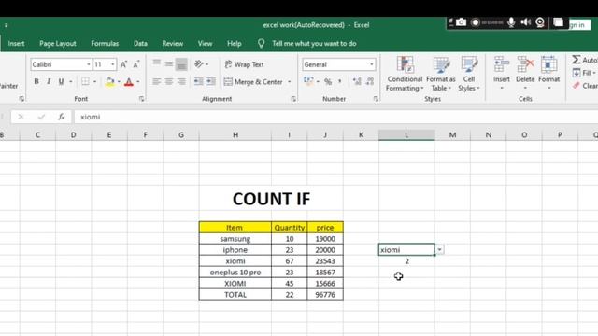
Task: Apply yellow Fill Color
Action: [x=110, y=81]
